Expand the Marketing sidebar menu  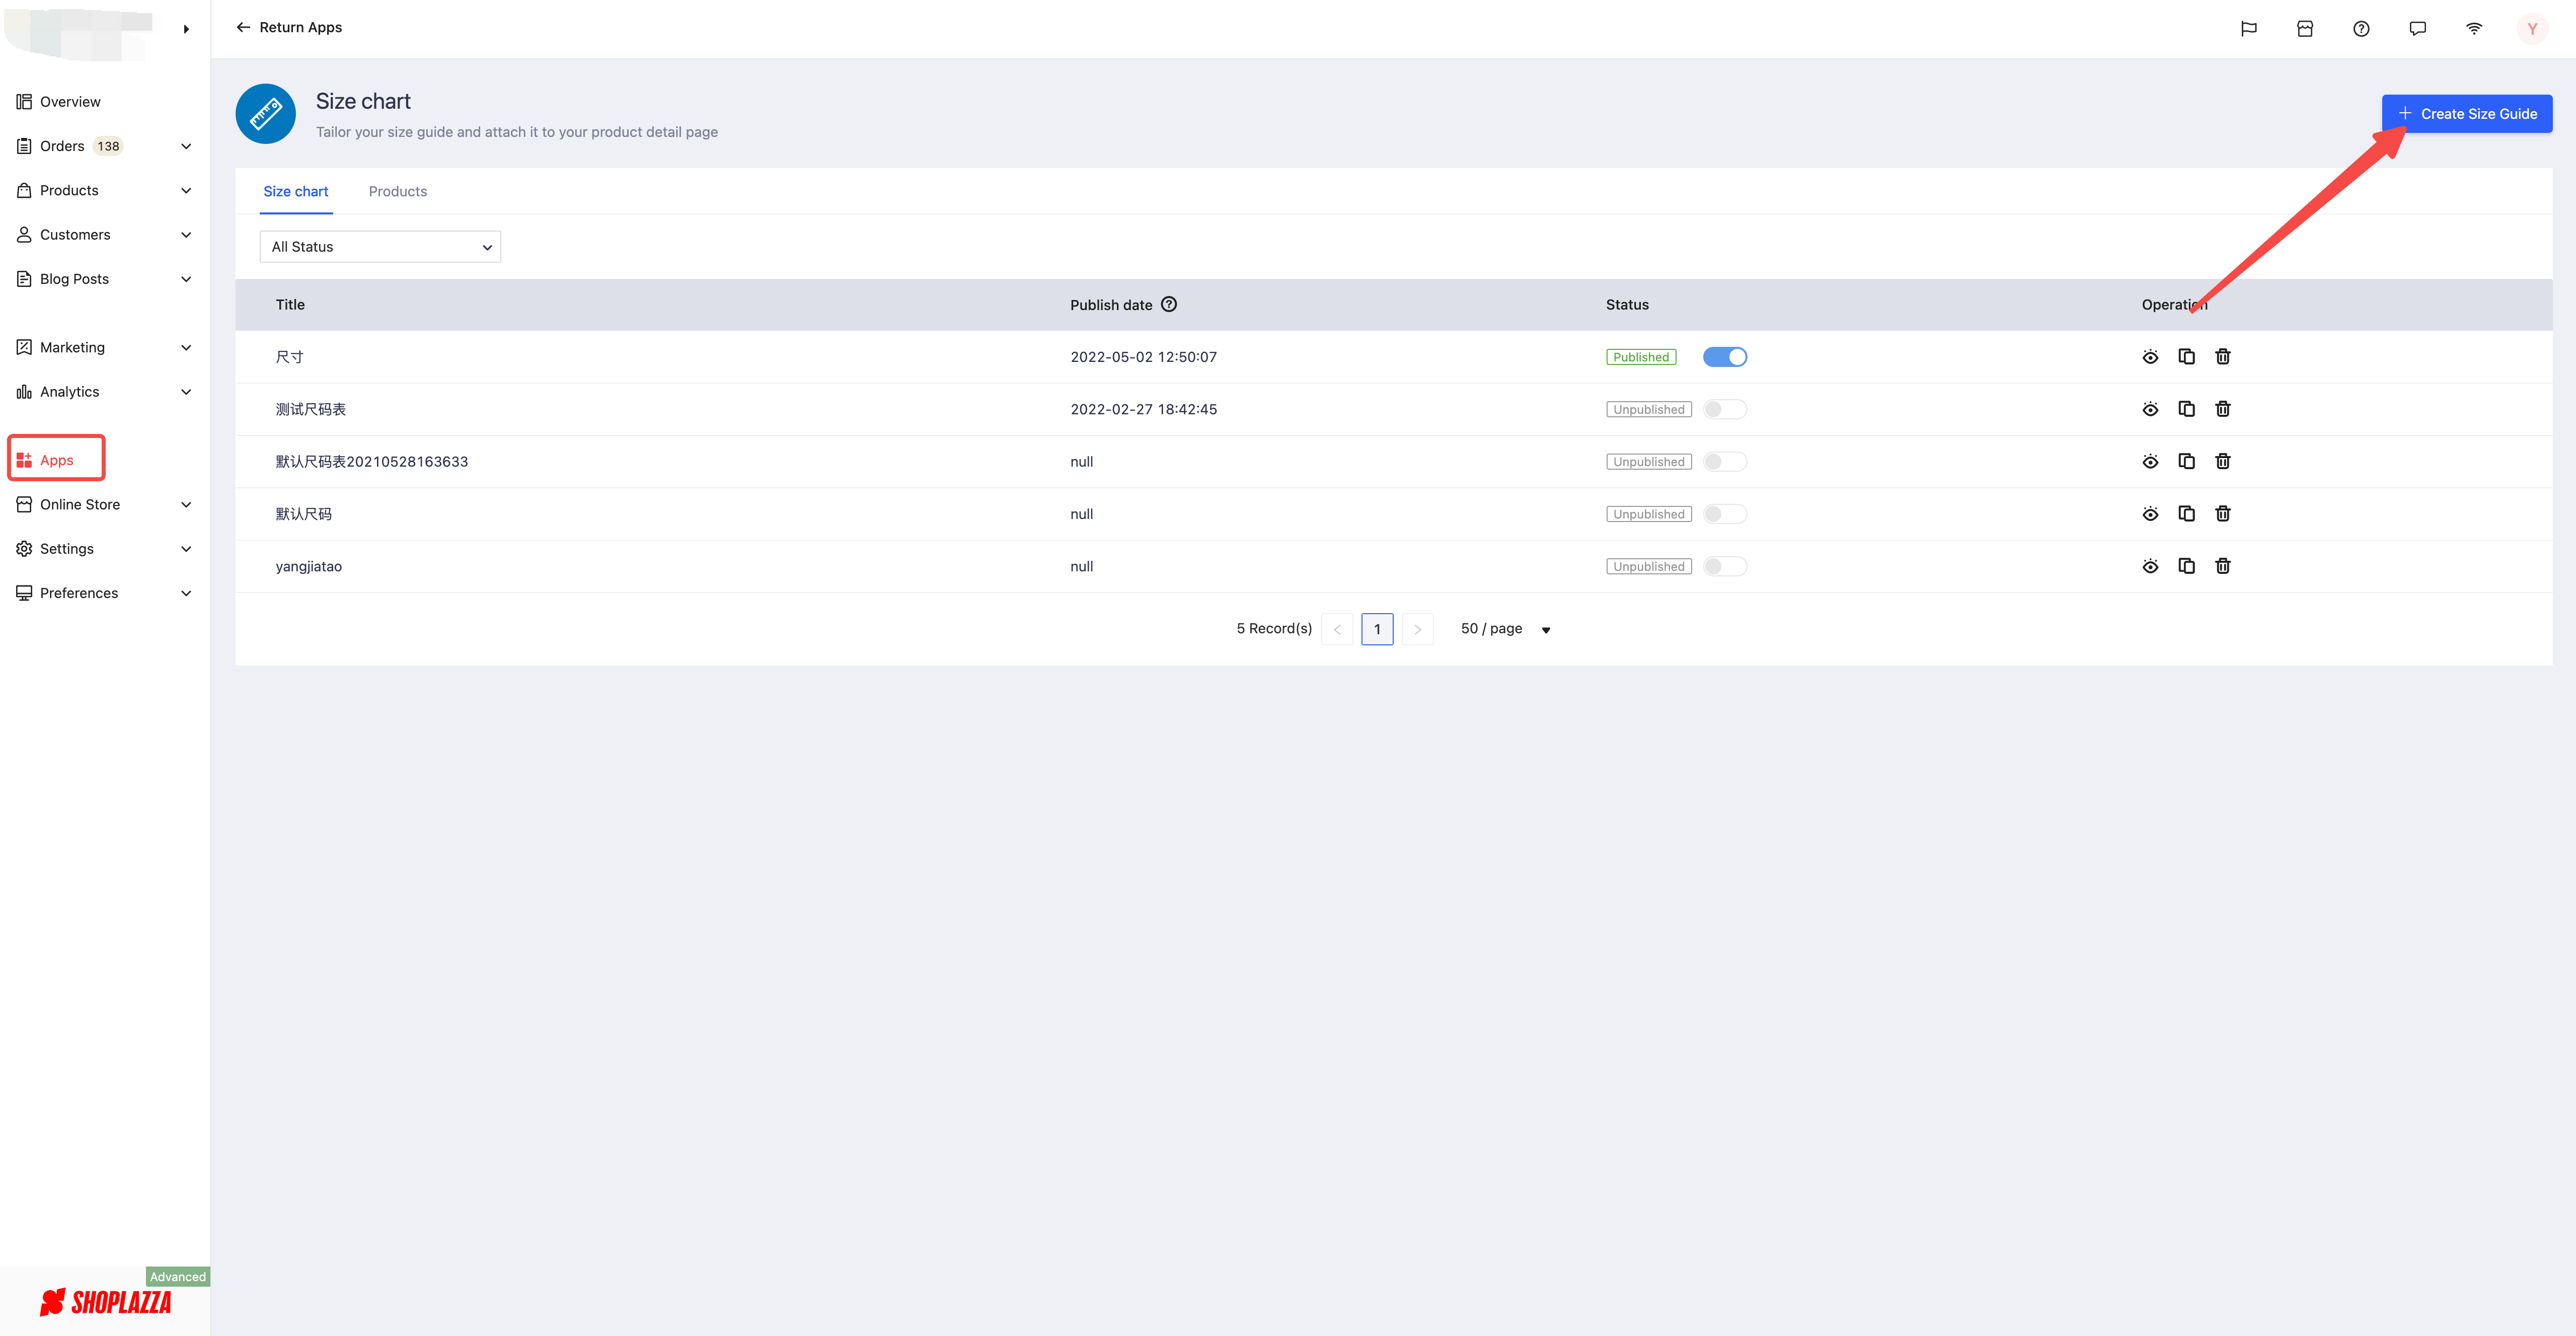(185, 347)
